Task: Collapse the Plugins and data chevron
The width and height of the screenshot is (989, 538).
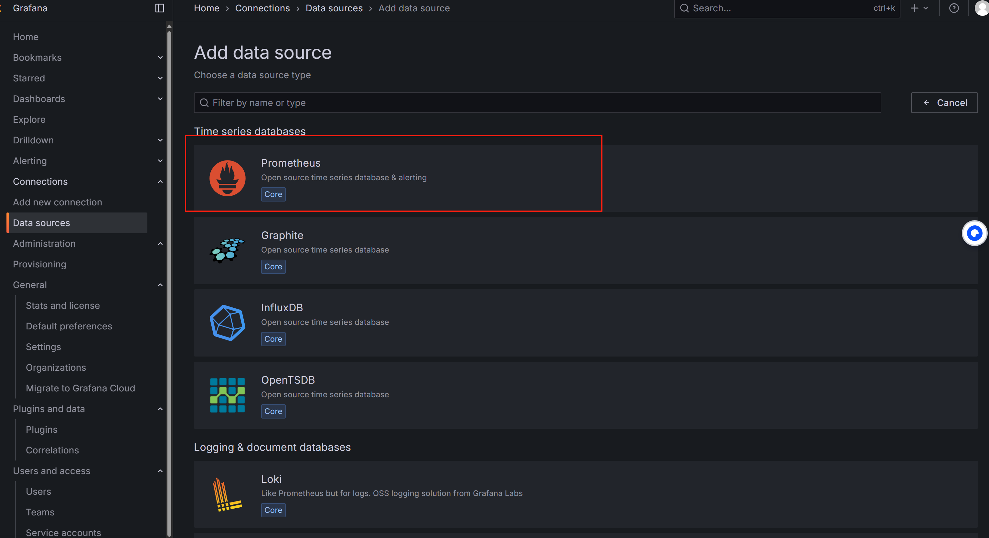Action: [x=160, y=409]
